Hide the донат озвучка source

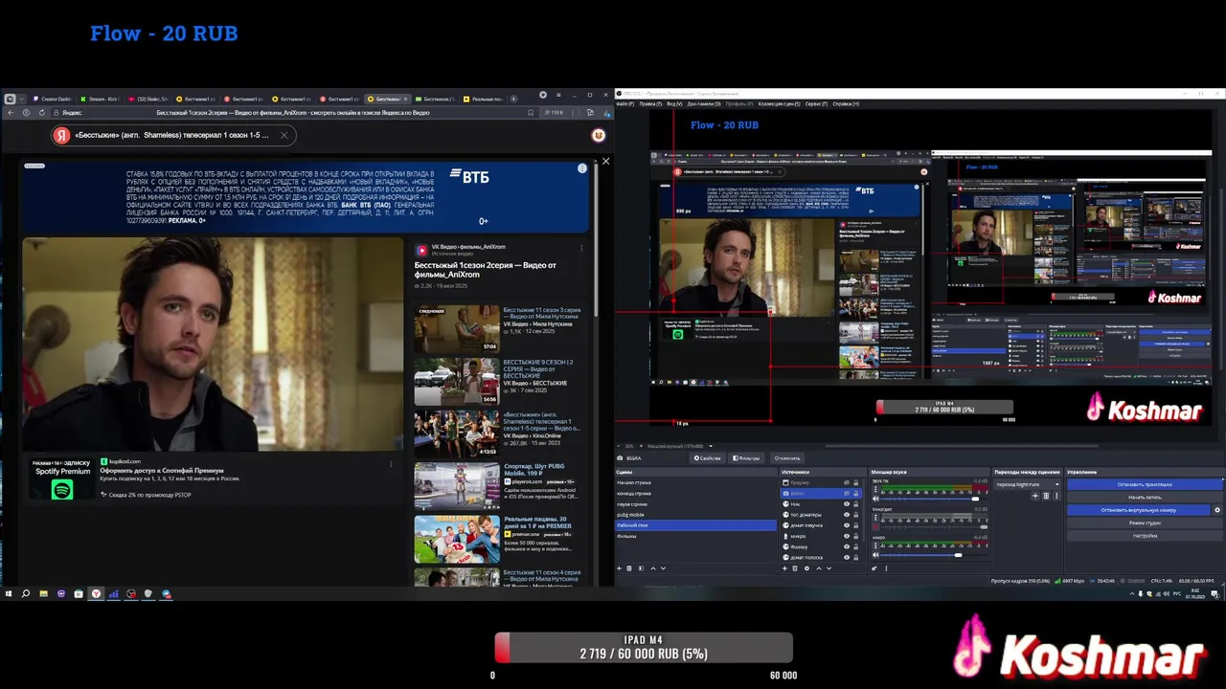click(x=847, y=525)
